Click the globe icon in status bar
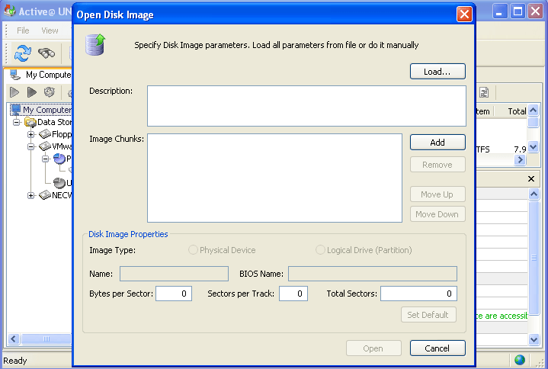548x369 pixels. pos(520,360)
